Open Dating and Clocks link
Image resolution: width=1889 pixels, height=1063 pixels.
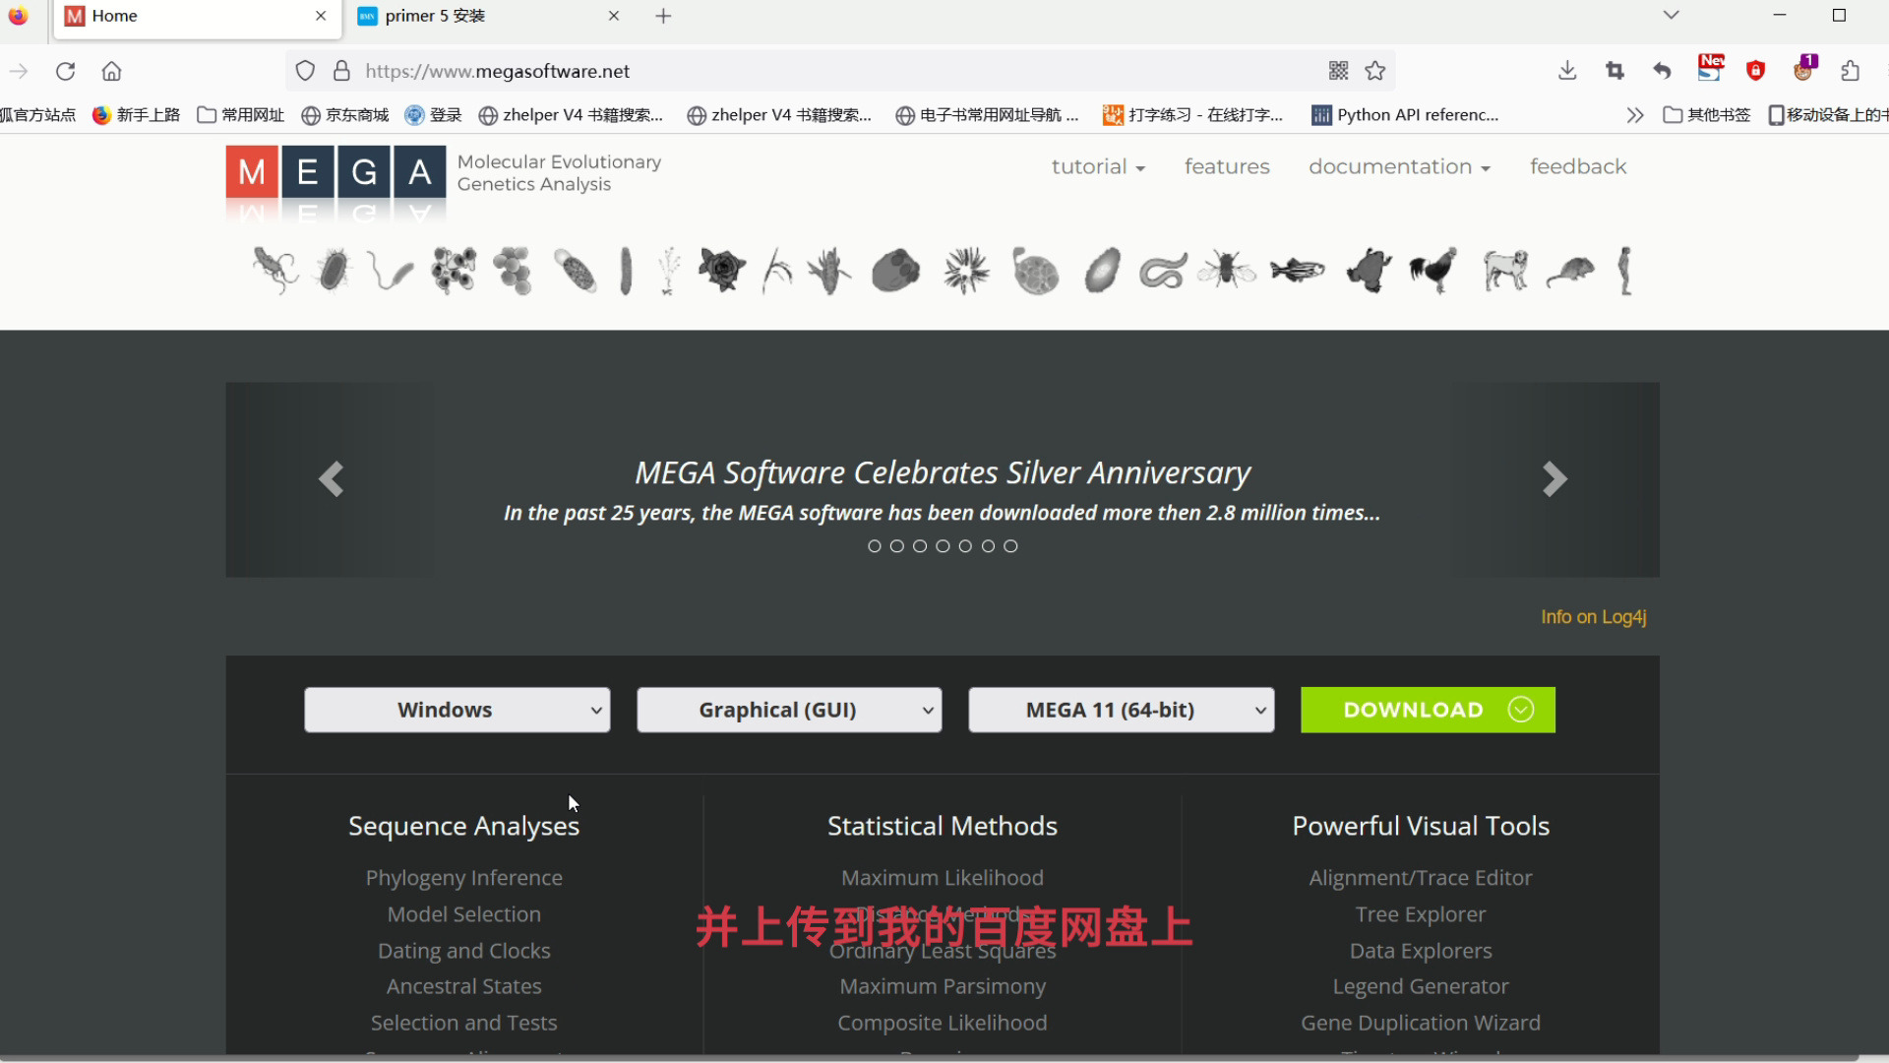tap(464, 951)
